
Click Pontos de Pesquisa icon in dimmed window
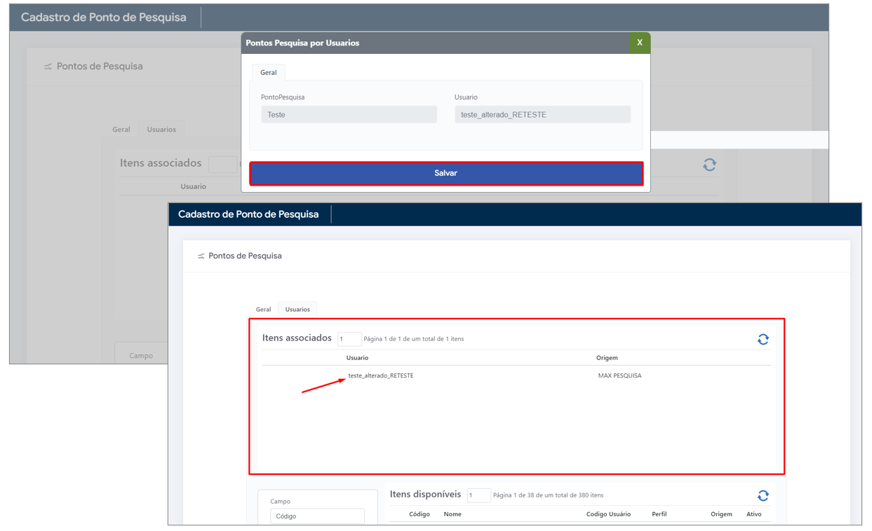[48, 67]
